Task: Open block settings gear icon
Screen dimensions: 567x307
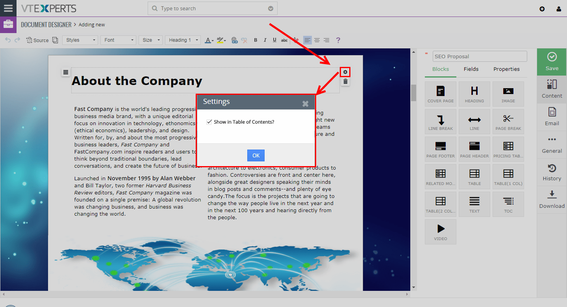Action: point(345,72)
